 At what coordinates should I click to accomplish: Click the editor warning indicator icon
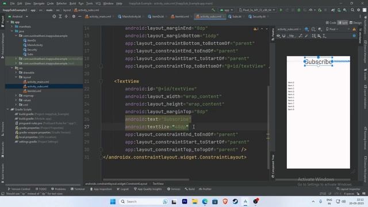coord(256,29)
